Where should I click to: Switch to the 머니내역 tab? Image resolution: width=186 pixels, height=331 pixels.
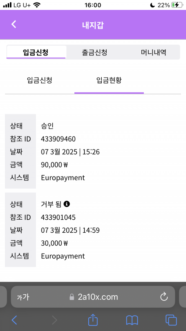pos(153,52)
